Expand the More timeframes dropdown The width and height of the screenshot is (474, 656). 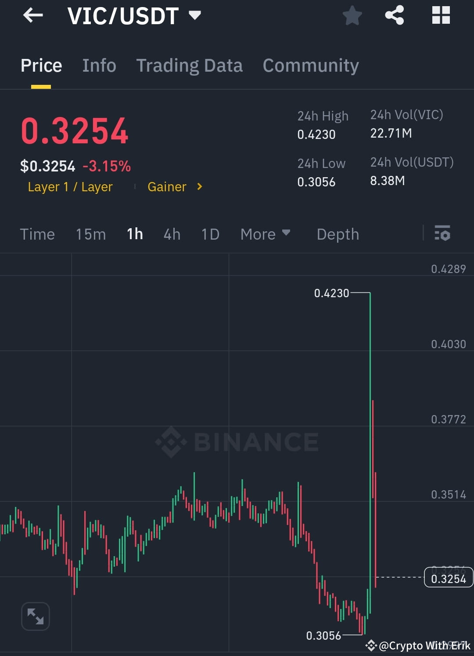(265, 234)
